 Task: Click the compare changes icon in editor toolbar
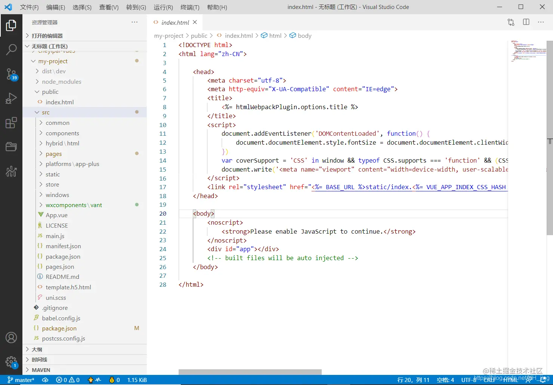(x=511, y=22)
